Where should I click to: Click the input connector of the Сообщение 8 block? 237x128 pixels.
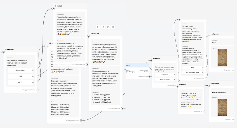click(209, 36)
